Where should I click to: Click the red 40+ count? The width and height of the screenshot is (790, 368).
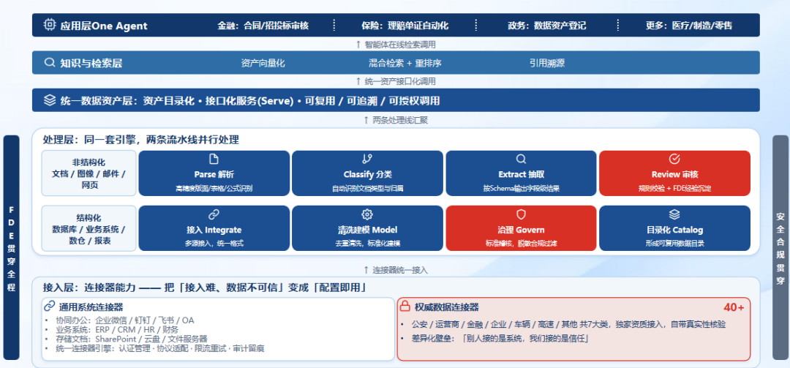coord(734,307)
